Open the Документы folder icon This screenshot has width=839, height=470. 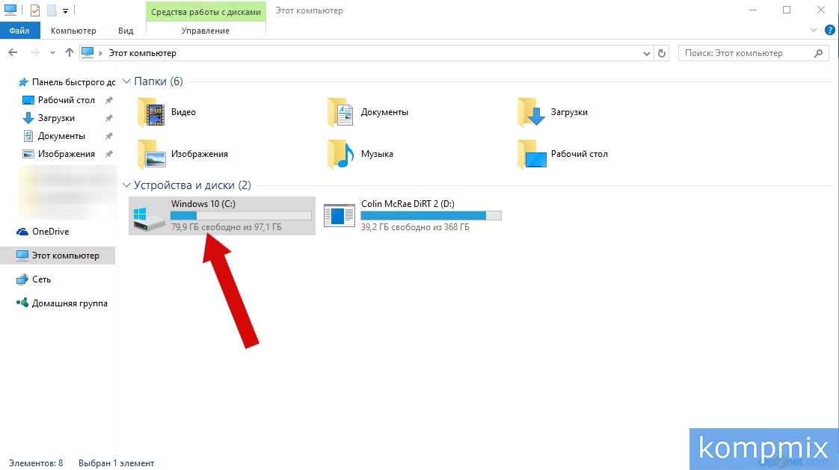(340, 112)
